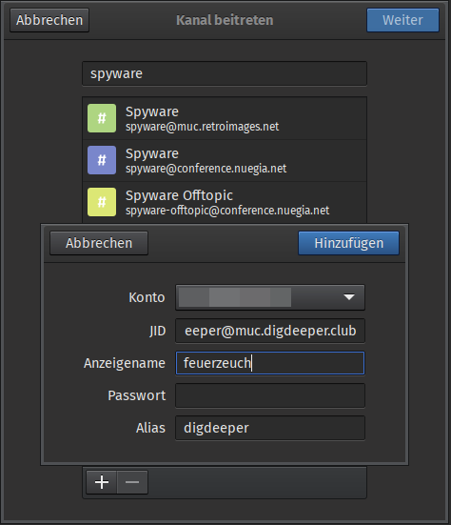Click the Kanal beitreten dialog title
This screenshot has width=451, height=525.
click(x=225, y=20)
